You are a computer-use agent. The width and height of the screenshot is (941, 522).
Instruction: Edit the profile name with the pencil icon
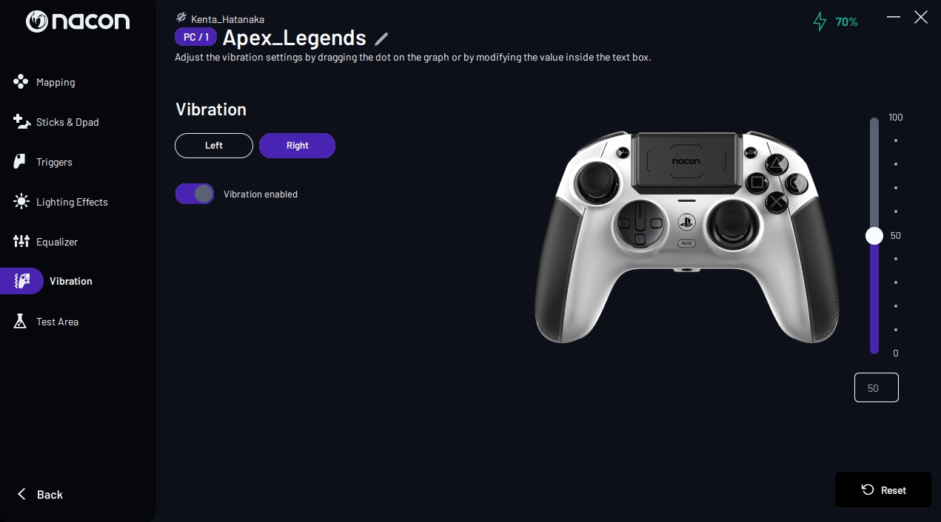[381, 38]
